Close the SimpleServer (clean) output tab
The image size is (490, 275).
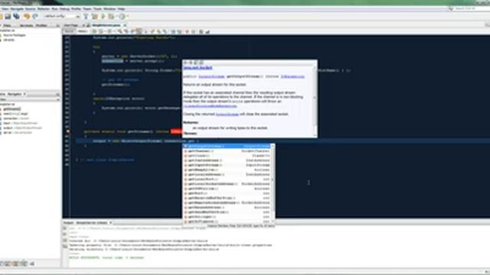coord(110,222)
